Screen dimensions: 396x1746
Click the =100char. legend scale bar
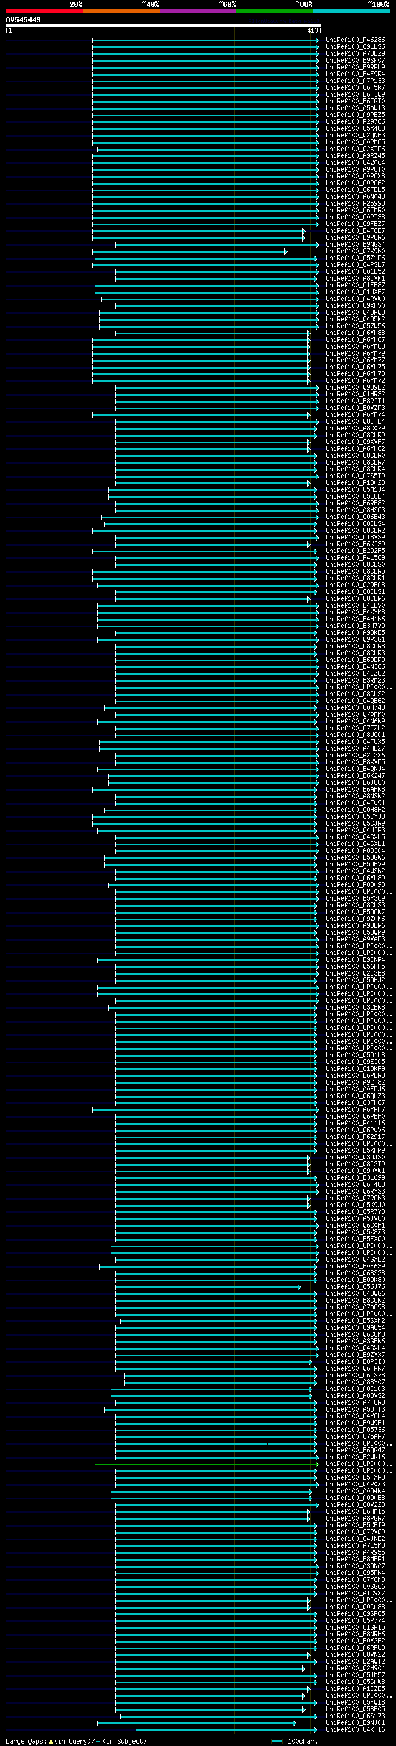pyautogui.click(x=276, y=1741)
